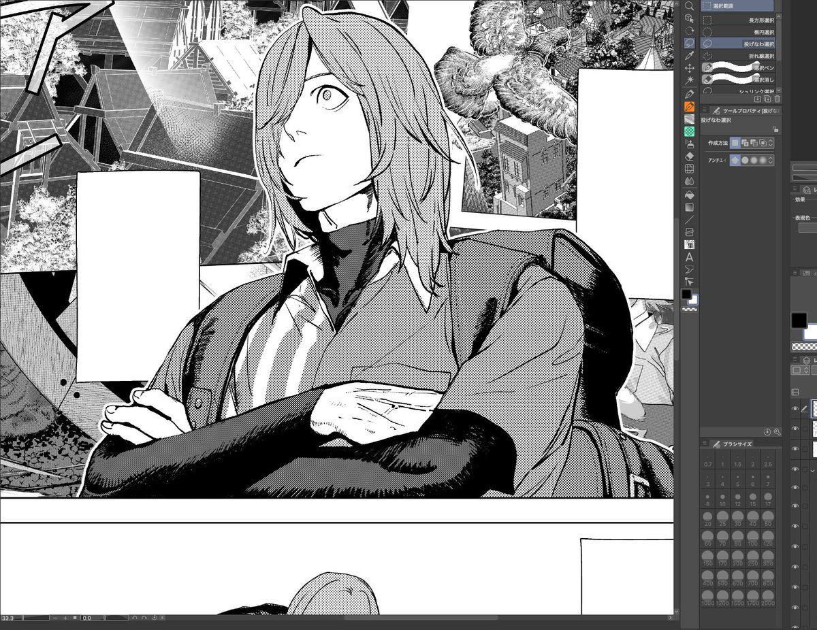Zoom in with plus button
The image size is (817, 630).
click(65, 618)
